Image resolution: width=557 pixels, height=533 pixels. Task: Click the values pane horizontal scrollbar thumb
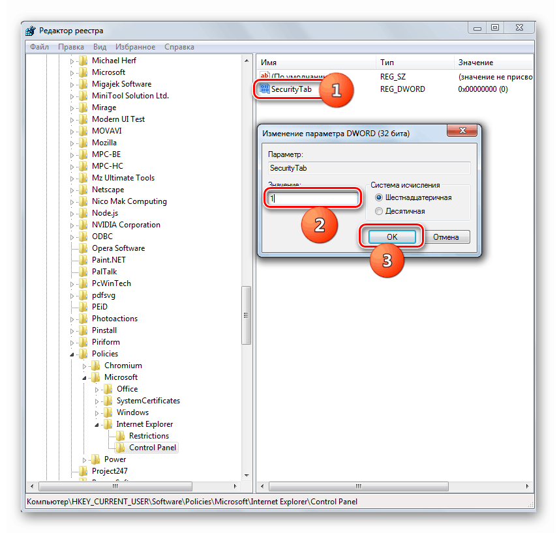pyautogui.click(x=359, y=486)
